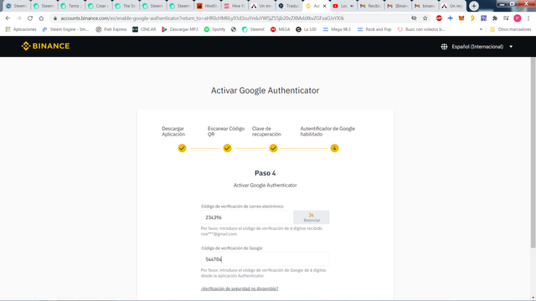Switch to the HiveSt tab
Screen dimensions: 536x301
pyautogui.click(x=208, y=6)
